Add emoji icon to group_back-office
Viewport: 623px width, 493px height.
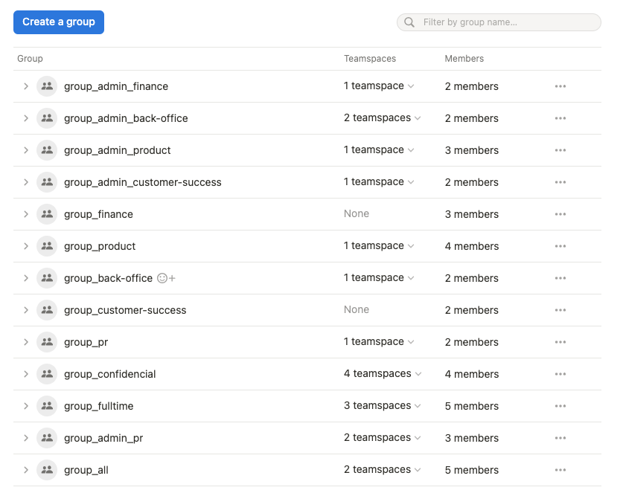click(166, 278)
